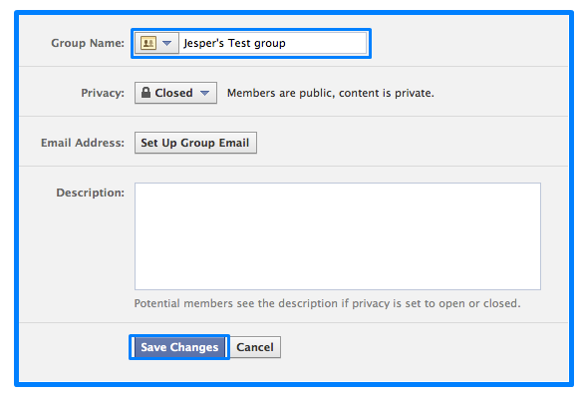
Task: Click the Description label
Action: [x=90, y=193]
